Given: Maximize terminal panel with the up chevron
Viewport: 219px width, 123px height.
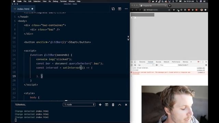Looking at the screenshot, I should [119, 105].
